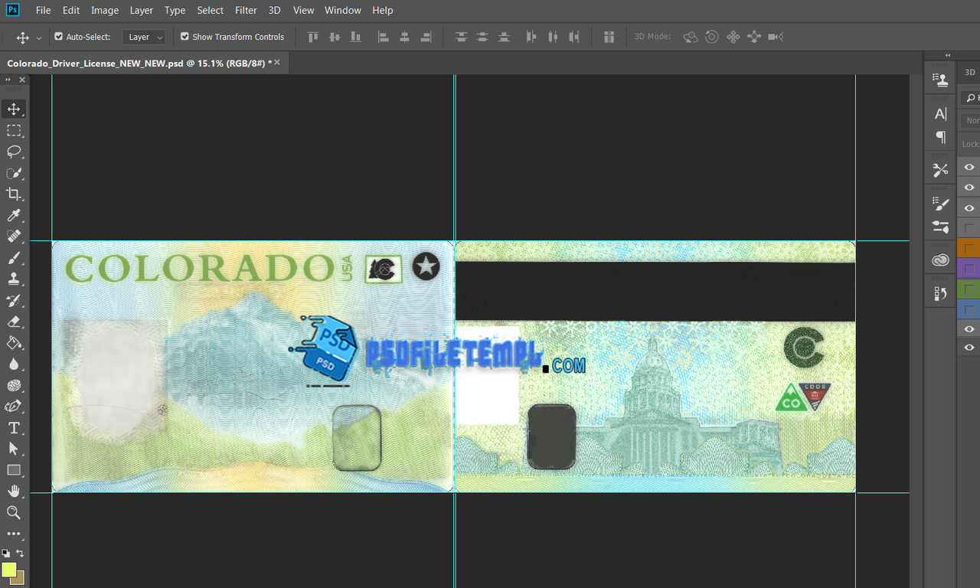The height and width of the screenshot is (588, 980).
Task: Select the Move tool
Action: 14,109
